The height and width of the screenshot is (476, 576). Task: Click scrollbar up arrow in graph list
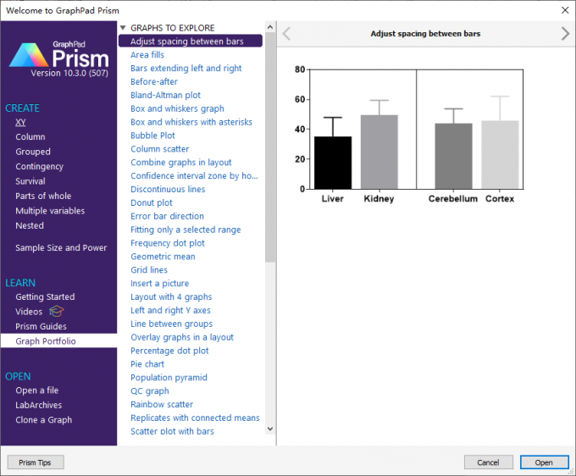[x=270, y=27]
